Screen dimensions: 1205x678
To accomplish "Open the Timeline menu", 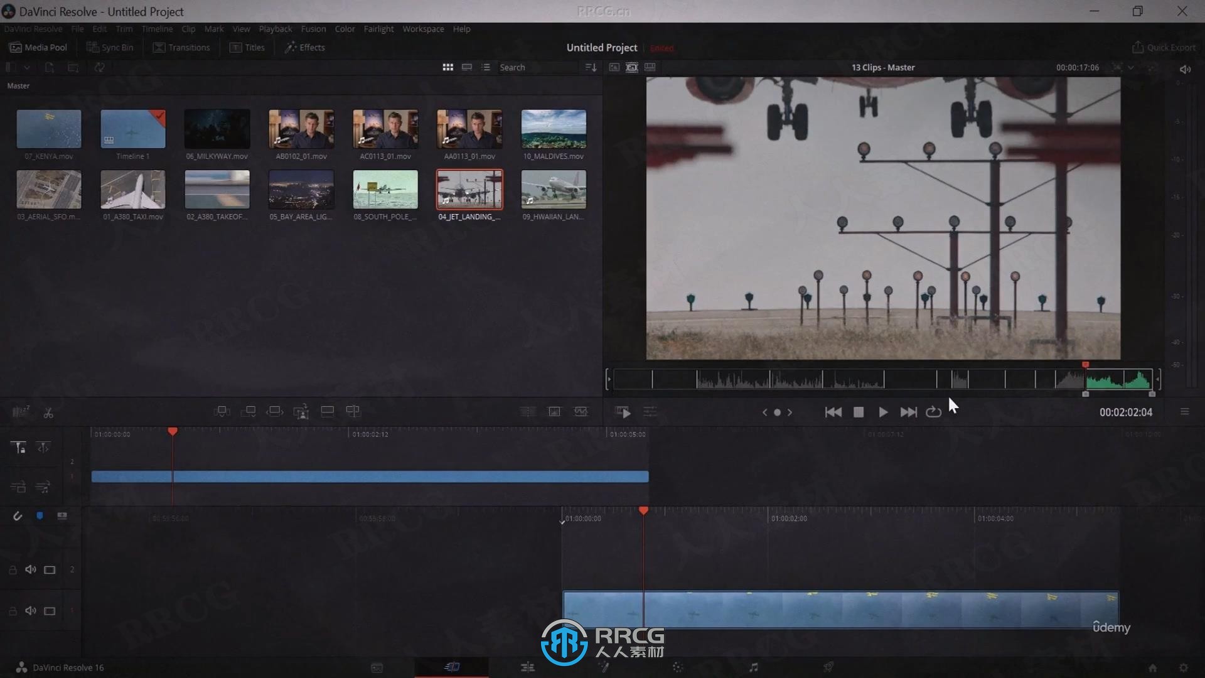I will [x=157, y=29].
